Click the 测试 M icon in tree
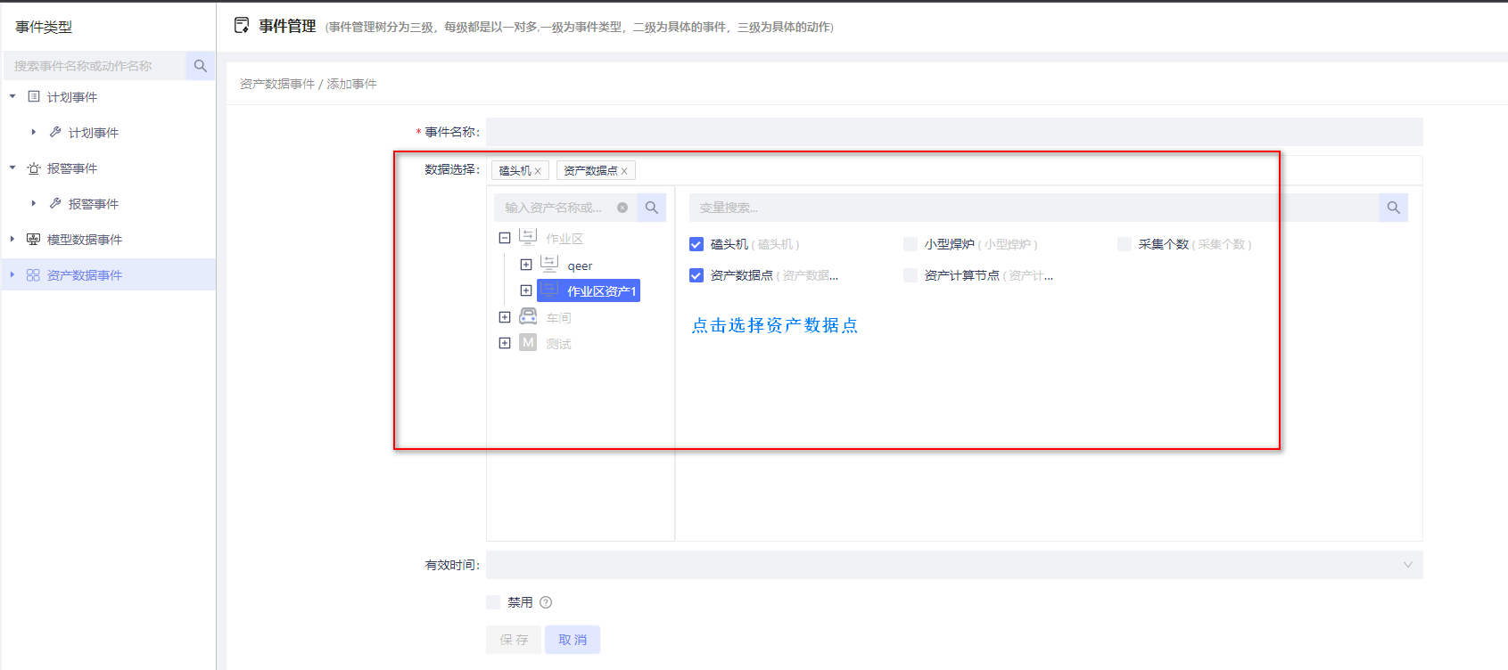This screenshot has width=1508, height=670. click(x=528, y=343)
